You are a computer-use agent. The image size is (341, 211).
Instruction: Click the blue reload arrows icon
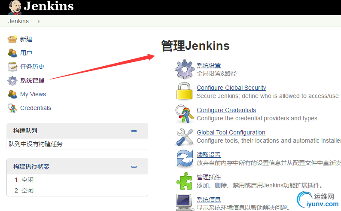point(184,159)
